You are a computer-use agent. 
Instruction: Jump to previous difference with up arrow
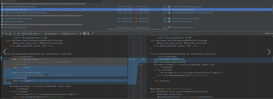pyautogui.click(x=3, y=33)
